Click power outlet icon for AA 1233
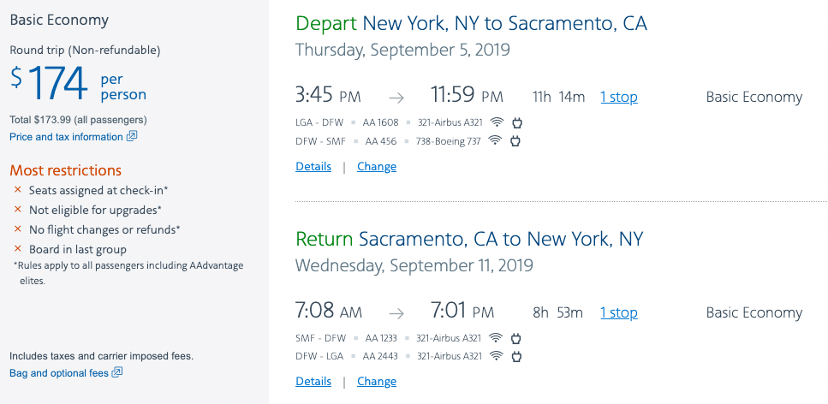This screenshot has width=828, height=404. click(516, 338)
